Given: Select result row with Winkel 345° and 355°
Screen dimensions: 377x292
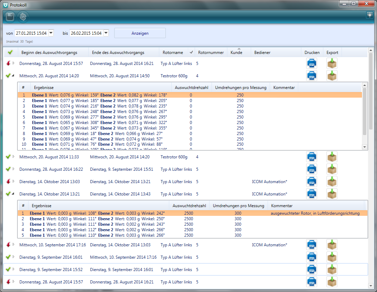Looking at the screenshot, I should (190, 128).
